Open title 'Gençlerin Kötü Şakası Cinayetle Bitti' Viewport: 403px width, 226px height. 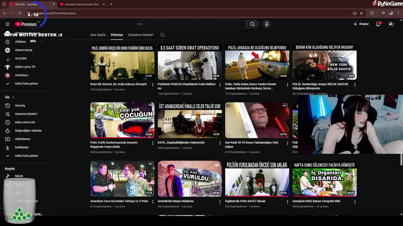[x=316, y=201]
